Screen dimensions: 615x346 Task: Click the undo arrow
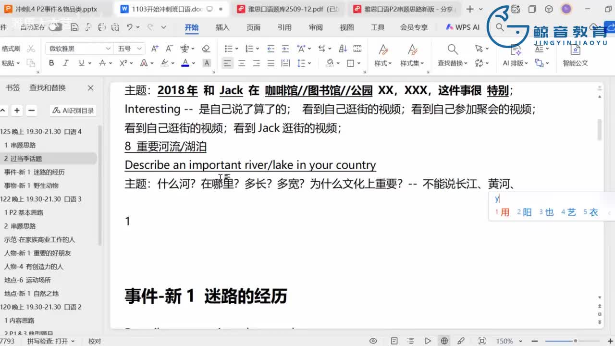point(129,27)
